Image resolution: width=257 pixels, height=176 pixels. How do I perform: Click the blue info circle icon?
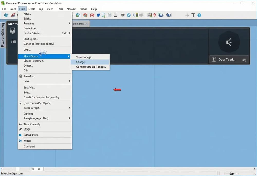click(x=199, y=15)
